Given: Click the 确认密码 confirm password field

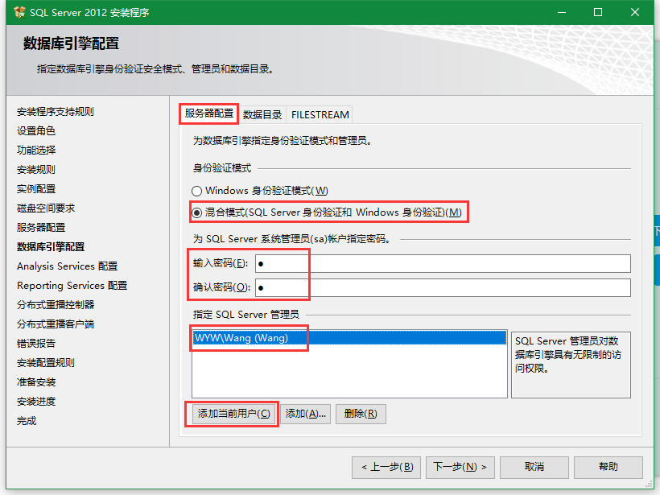Looking at the screenshot, I should point(442,288).
